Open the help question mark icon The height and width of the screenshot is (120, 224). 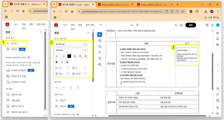[207, 25]
